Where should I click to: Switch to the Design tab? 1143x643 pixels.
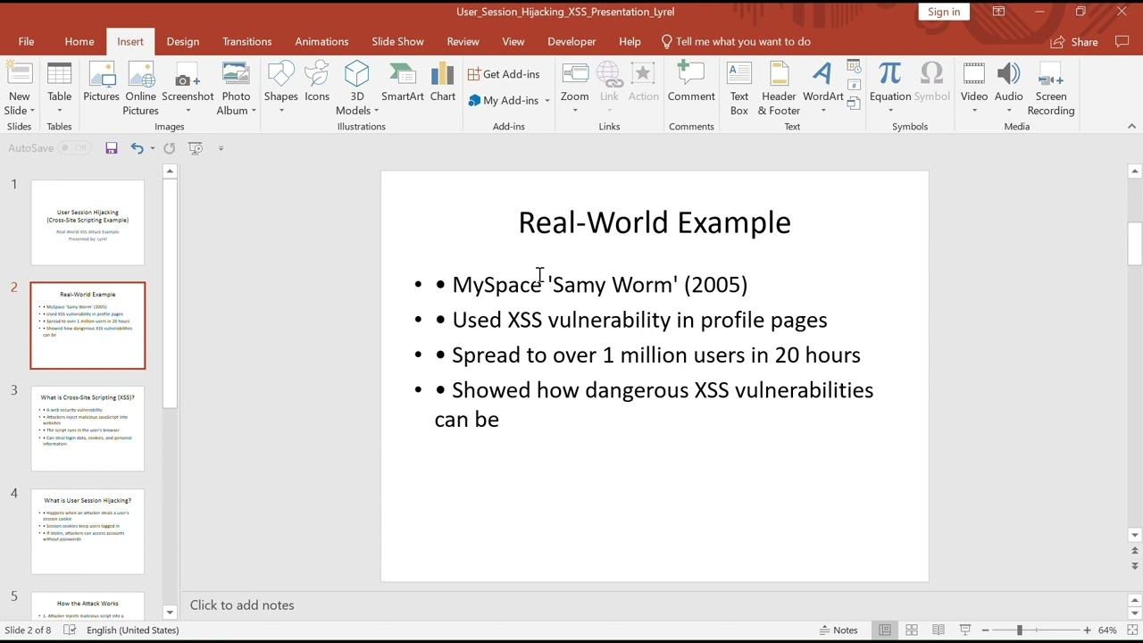[x=182, y=42]
